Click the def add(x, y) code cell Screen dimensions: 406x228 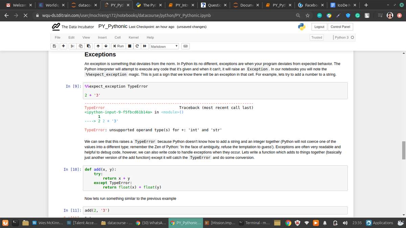[215, 178]
